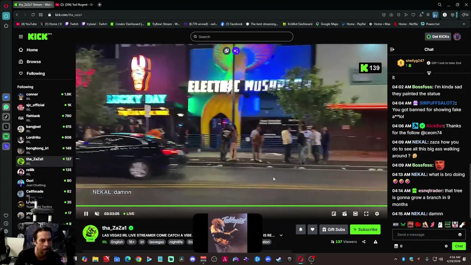Open fishtank channel
The width and height of the screenshot is (471, 265).
tap(44, 118)
